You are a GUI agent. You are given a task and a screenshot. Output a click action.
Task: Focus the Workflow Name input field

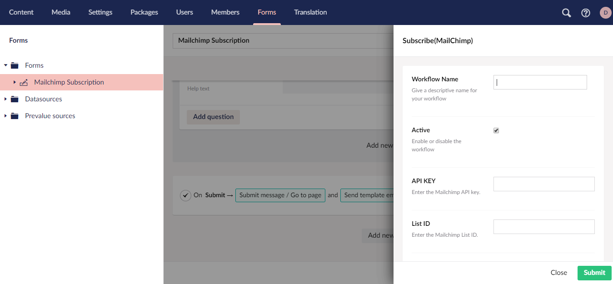click(540, 82)
